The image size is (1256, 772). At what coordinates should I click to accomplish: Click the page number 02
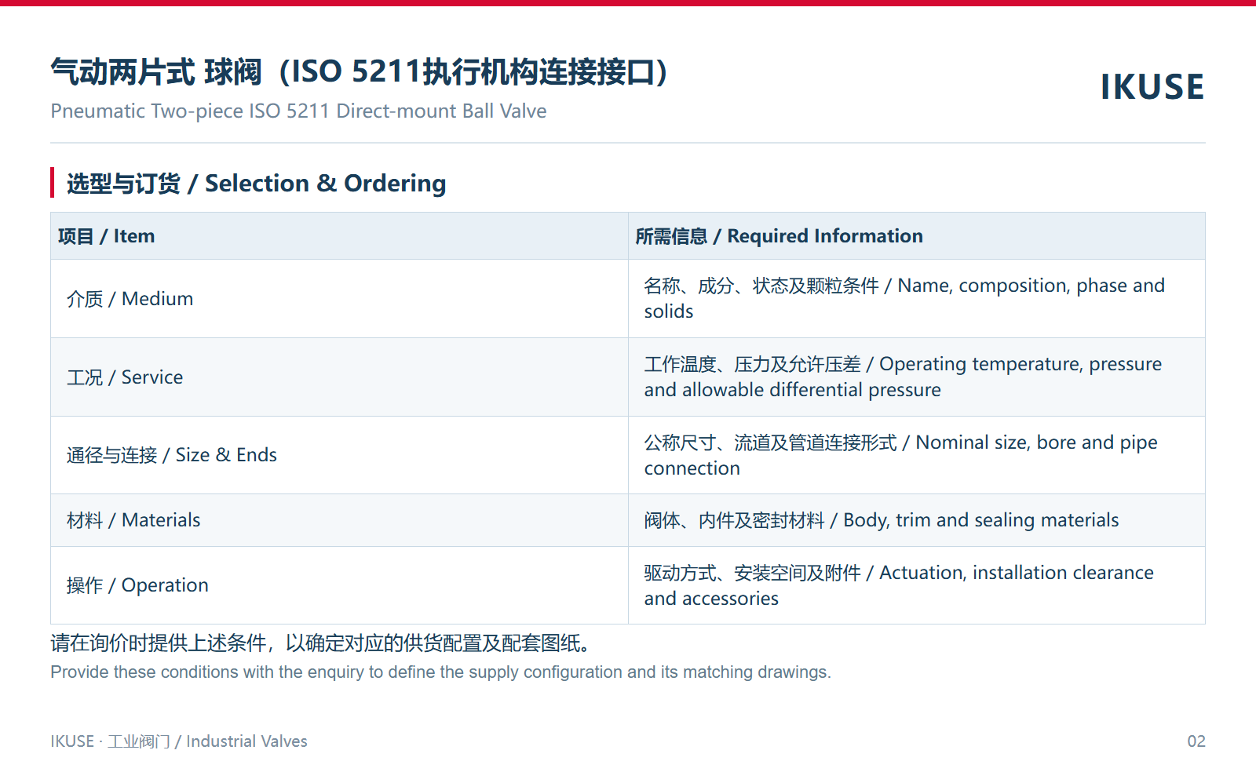1196,741
